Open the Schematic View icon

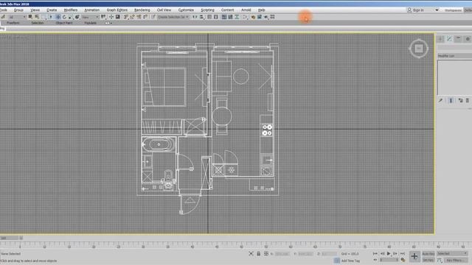[x=237, y=17]
